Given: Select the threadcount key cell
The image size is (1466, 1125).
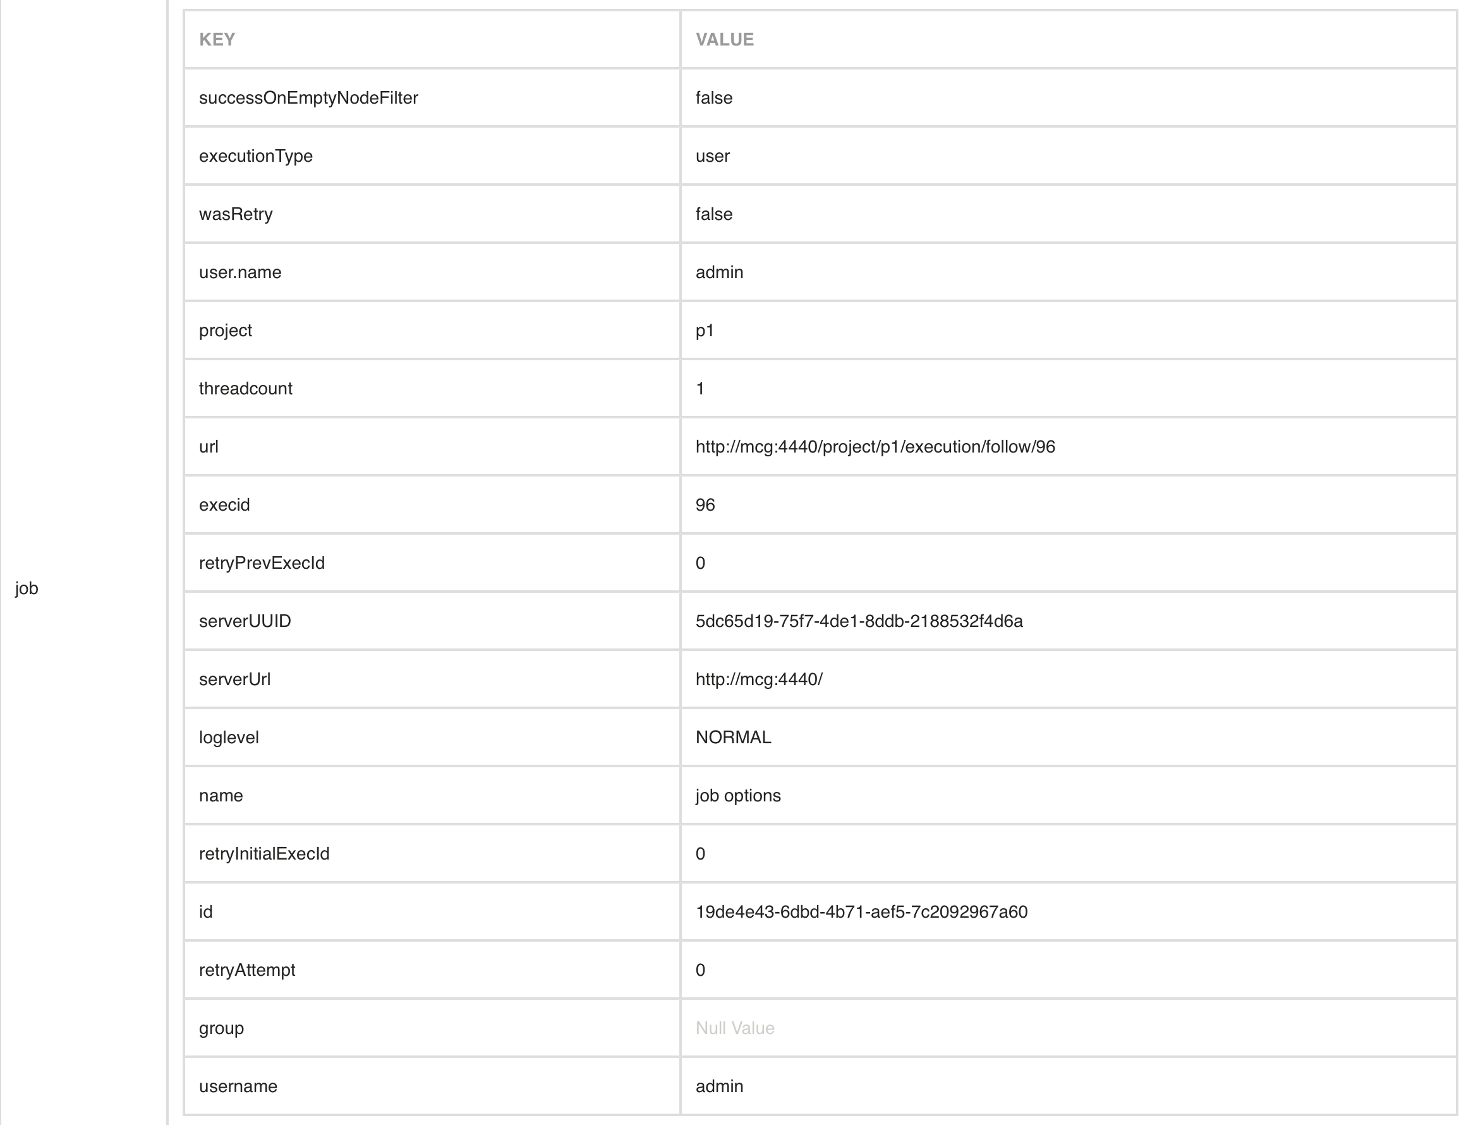Looking at the screenshot, I should (432, 389).
